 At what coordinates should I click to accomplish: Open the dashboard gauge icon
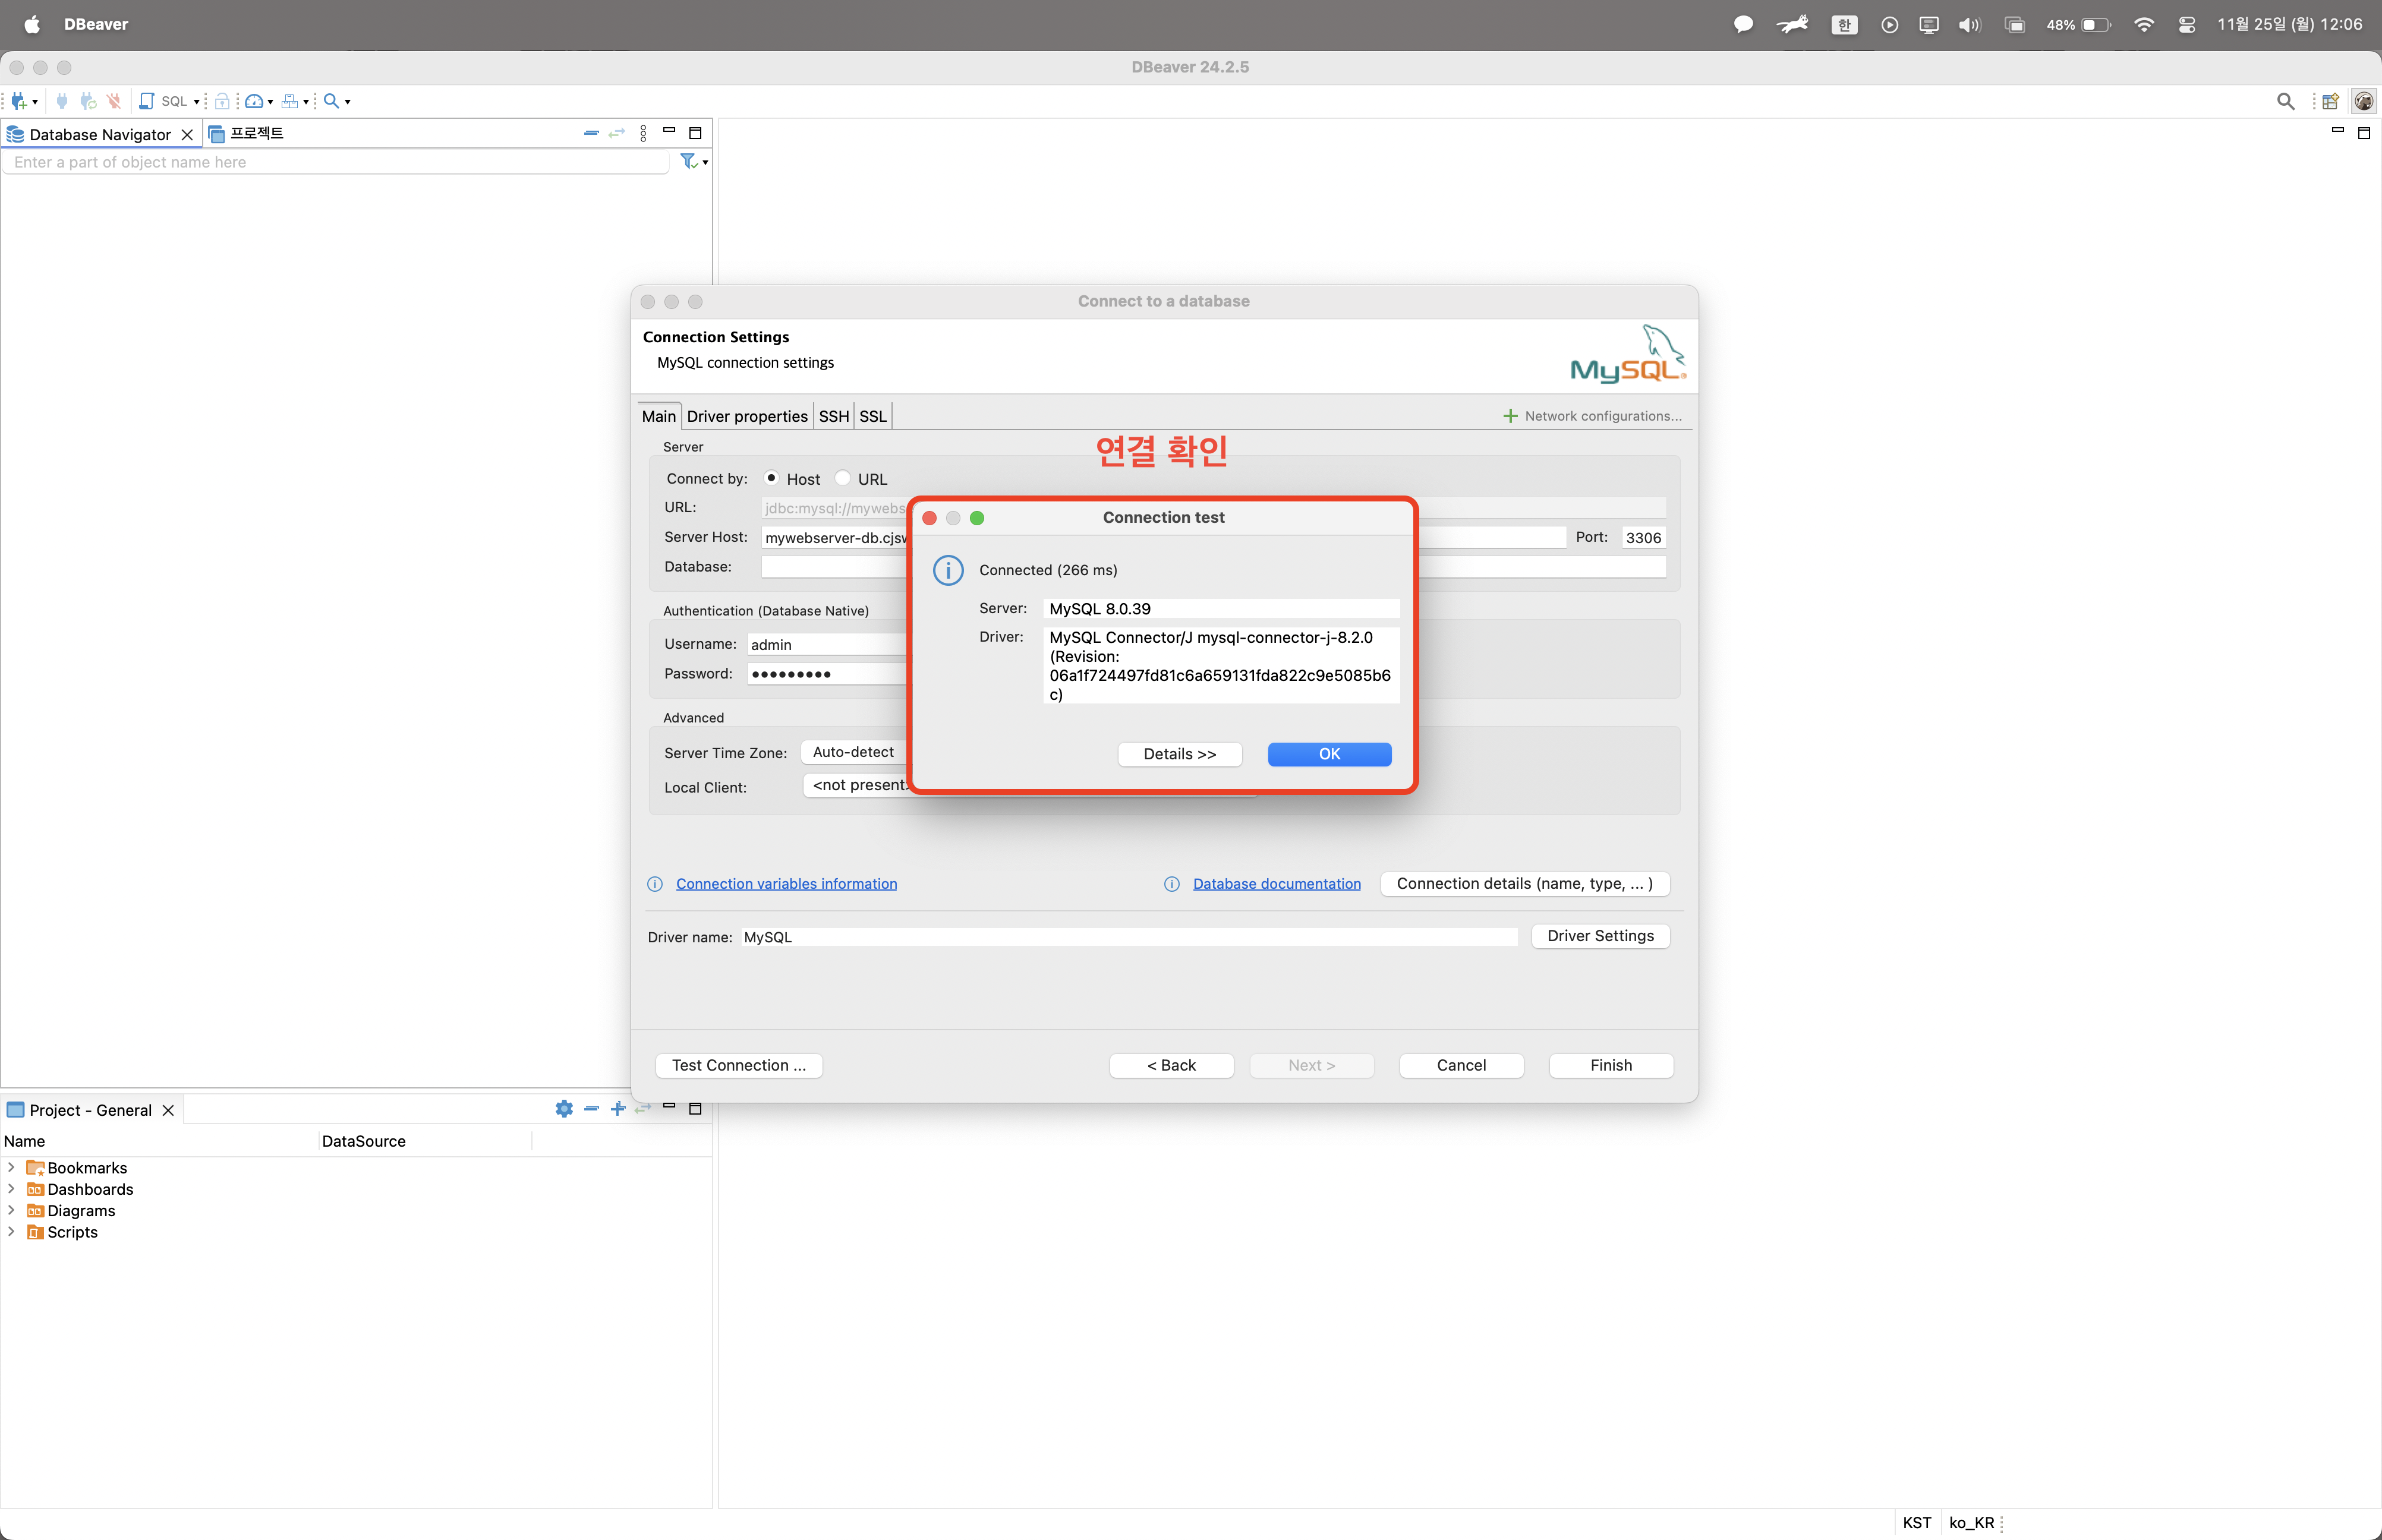254,101
